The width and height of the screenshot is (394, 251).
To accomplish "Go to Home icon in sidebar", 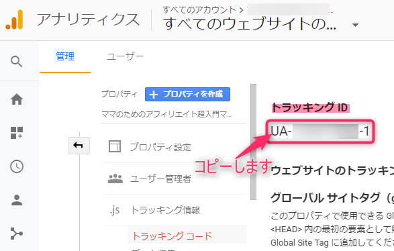I will tap(17, 99).
